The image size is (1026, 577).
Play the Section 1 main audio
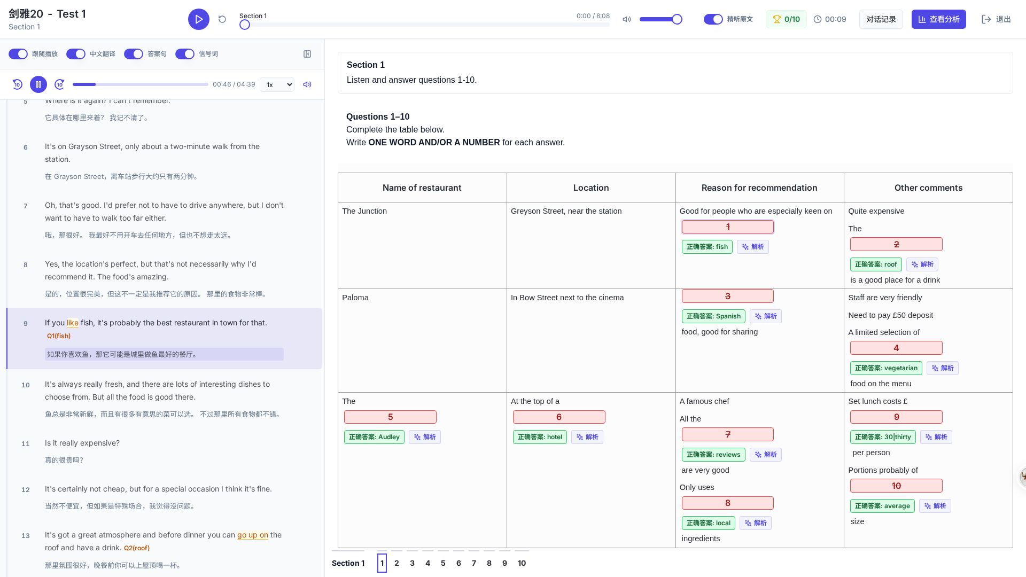coord(199,19)
